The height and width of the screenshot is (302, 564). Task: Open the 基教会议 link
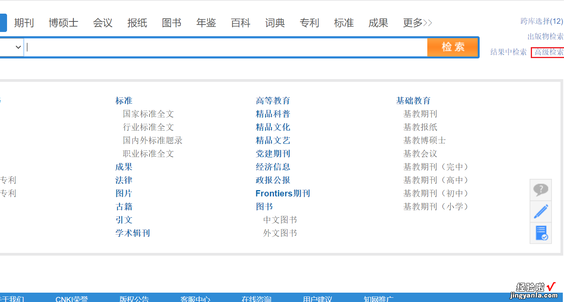tap(420, 154)
